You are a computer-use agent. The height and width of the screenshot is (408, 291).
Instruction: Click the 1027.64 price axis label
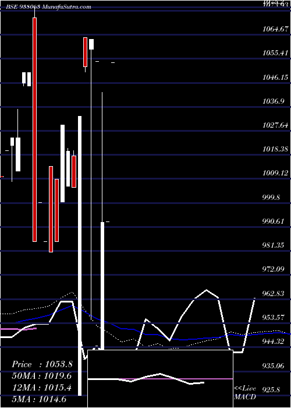click(275, 125)
